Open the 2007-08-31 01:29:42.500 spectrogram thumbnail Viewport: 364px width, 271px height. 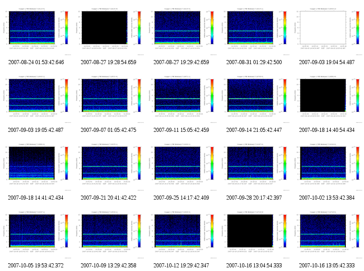tap(254, 31)
